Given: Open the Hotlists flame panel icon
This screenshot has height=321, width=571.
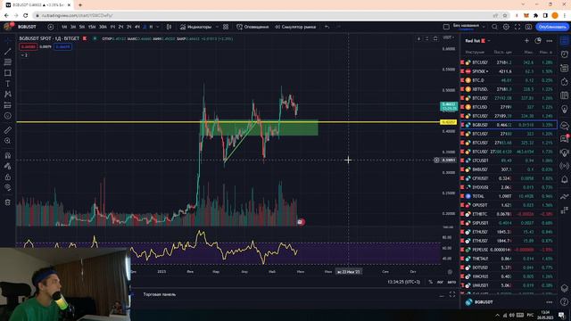Looking at the screenshot, I should point(564,81).
